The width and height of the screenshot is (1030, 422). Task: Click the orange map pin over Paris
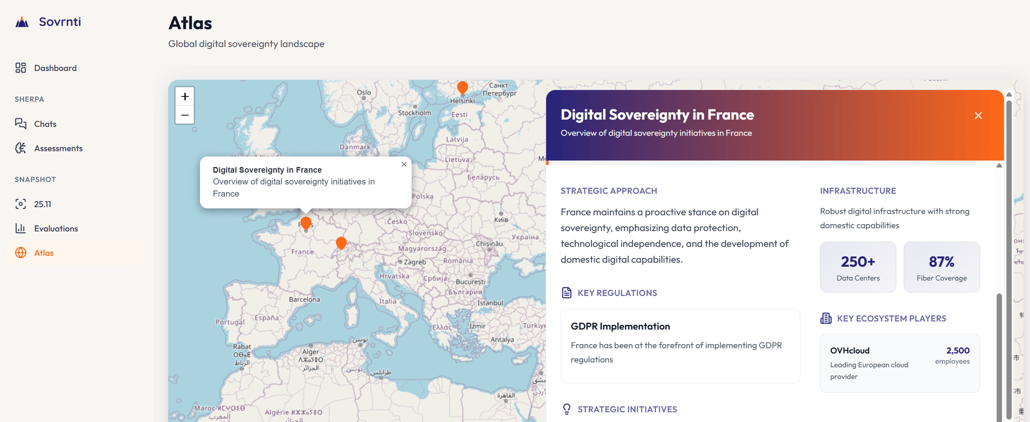point(306,223)
